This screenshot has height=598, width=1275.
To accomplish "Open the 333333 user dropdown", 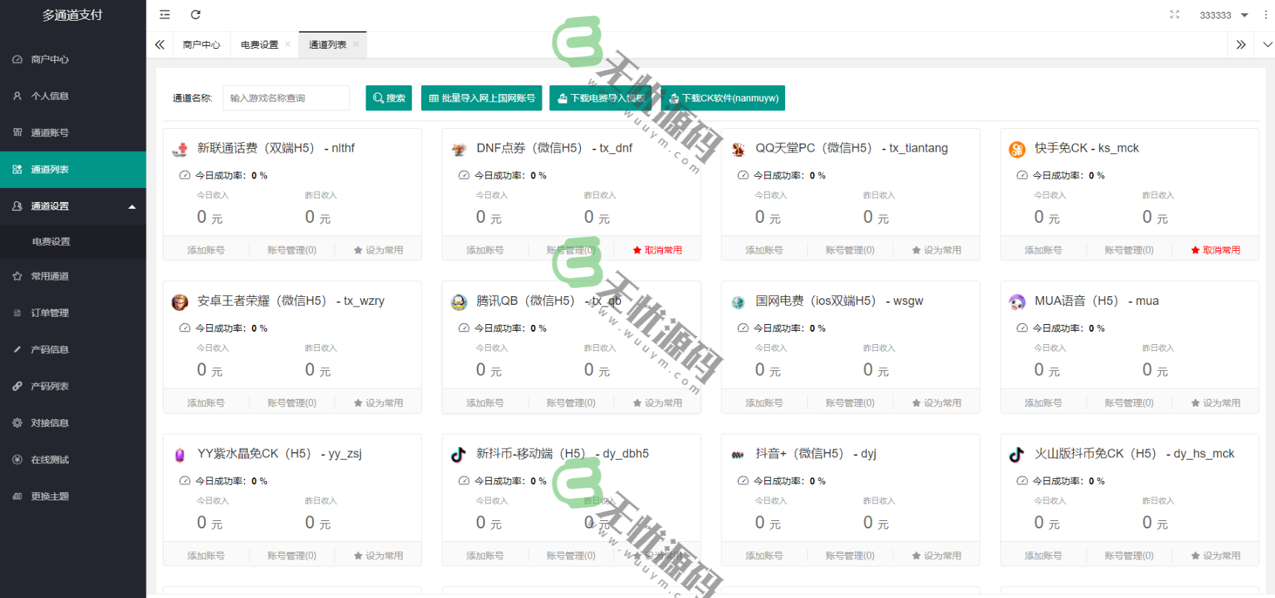I will [1223, 15].
